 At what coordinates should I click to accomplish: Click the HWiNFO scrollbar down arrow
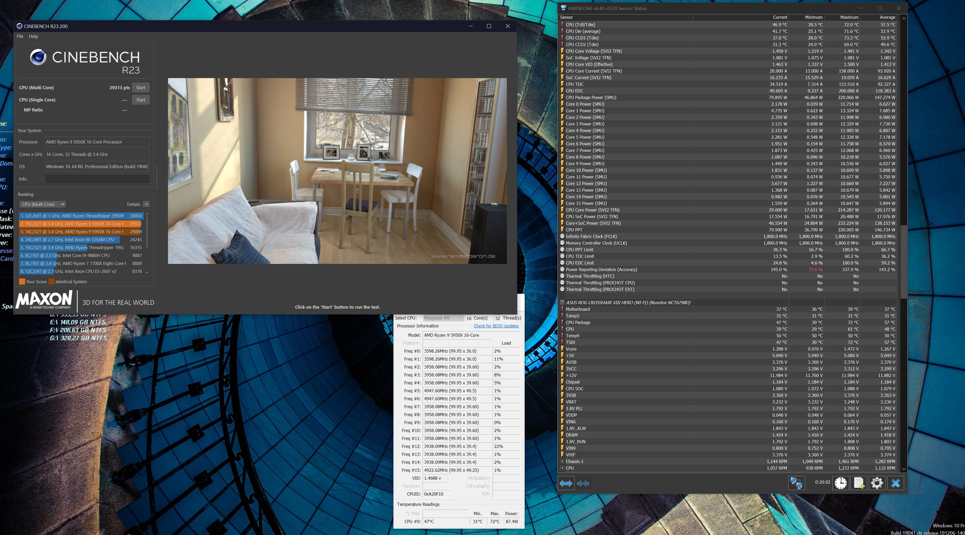pos(904,469)
